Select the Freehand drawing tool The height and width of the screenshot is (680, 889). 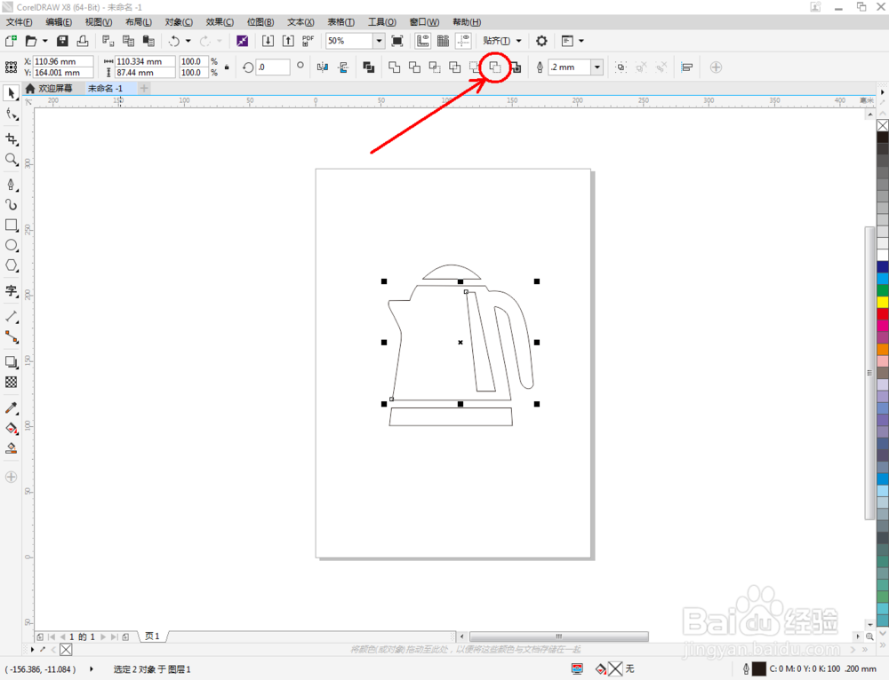[x=12, y=185]
